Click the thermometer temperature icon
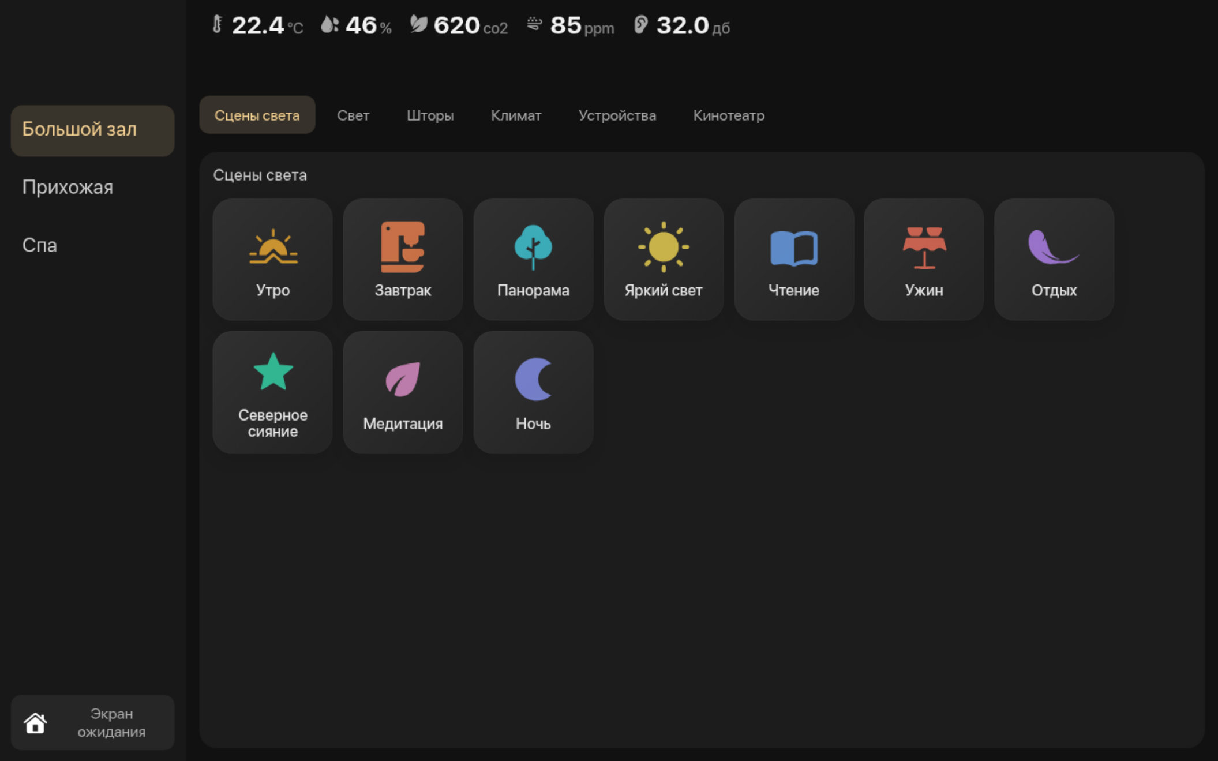The width and height of the screenshot is (1218, 761). tap(218, 24)
